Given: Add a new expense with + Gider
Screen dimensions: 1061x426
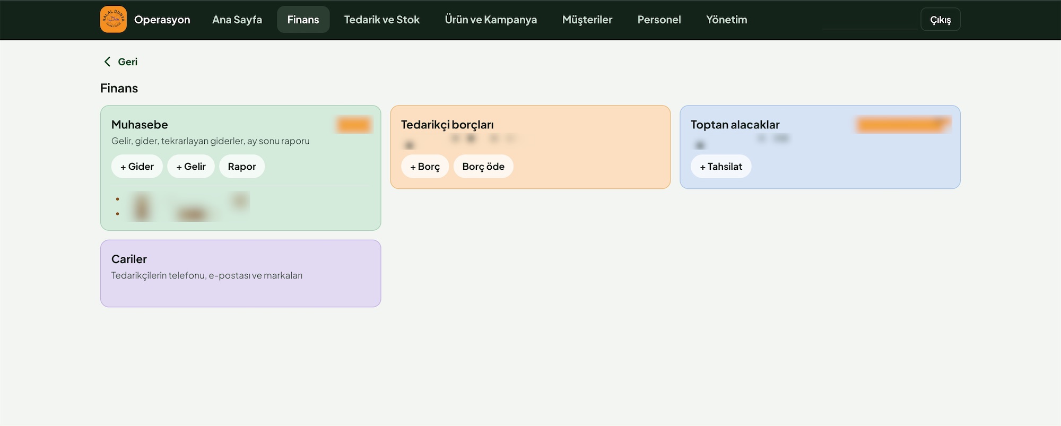Looking at the screenshot, I should pos(137,167).
